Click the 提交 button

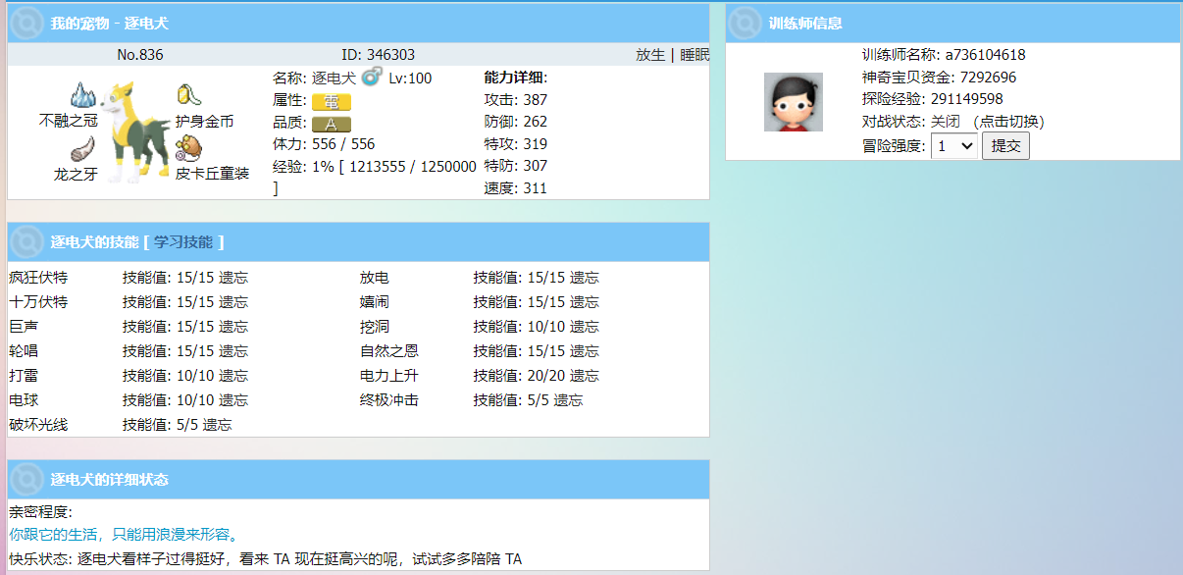click(1005, 146)
